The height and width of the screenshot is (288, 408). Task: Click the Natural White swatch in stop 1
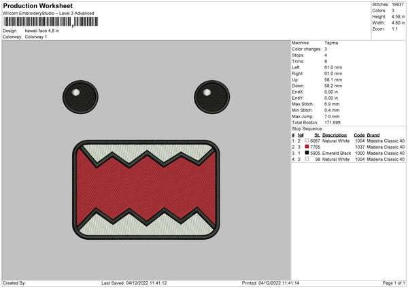[x=307, y=141]
